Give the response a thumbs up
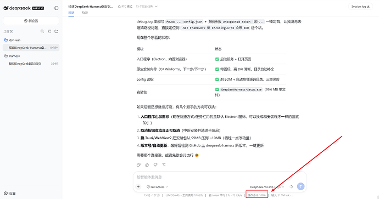 [x=147, y=165]
